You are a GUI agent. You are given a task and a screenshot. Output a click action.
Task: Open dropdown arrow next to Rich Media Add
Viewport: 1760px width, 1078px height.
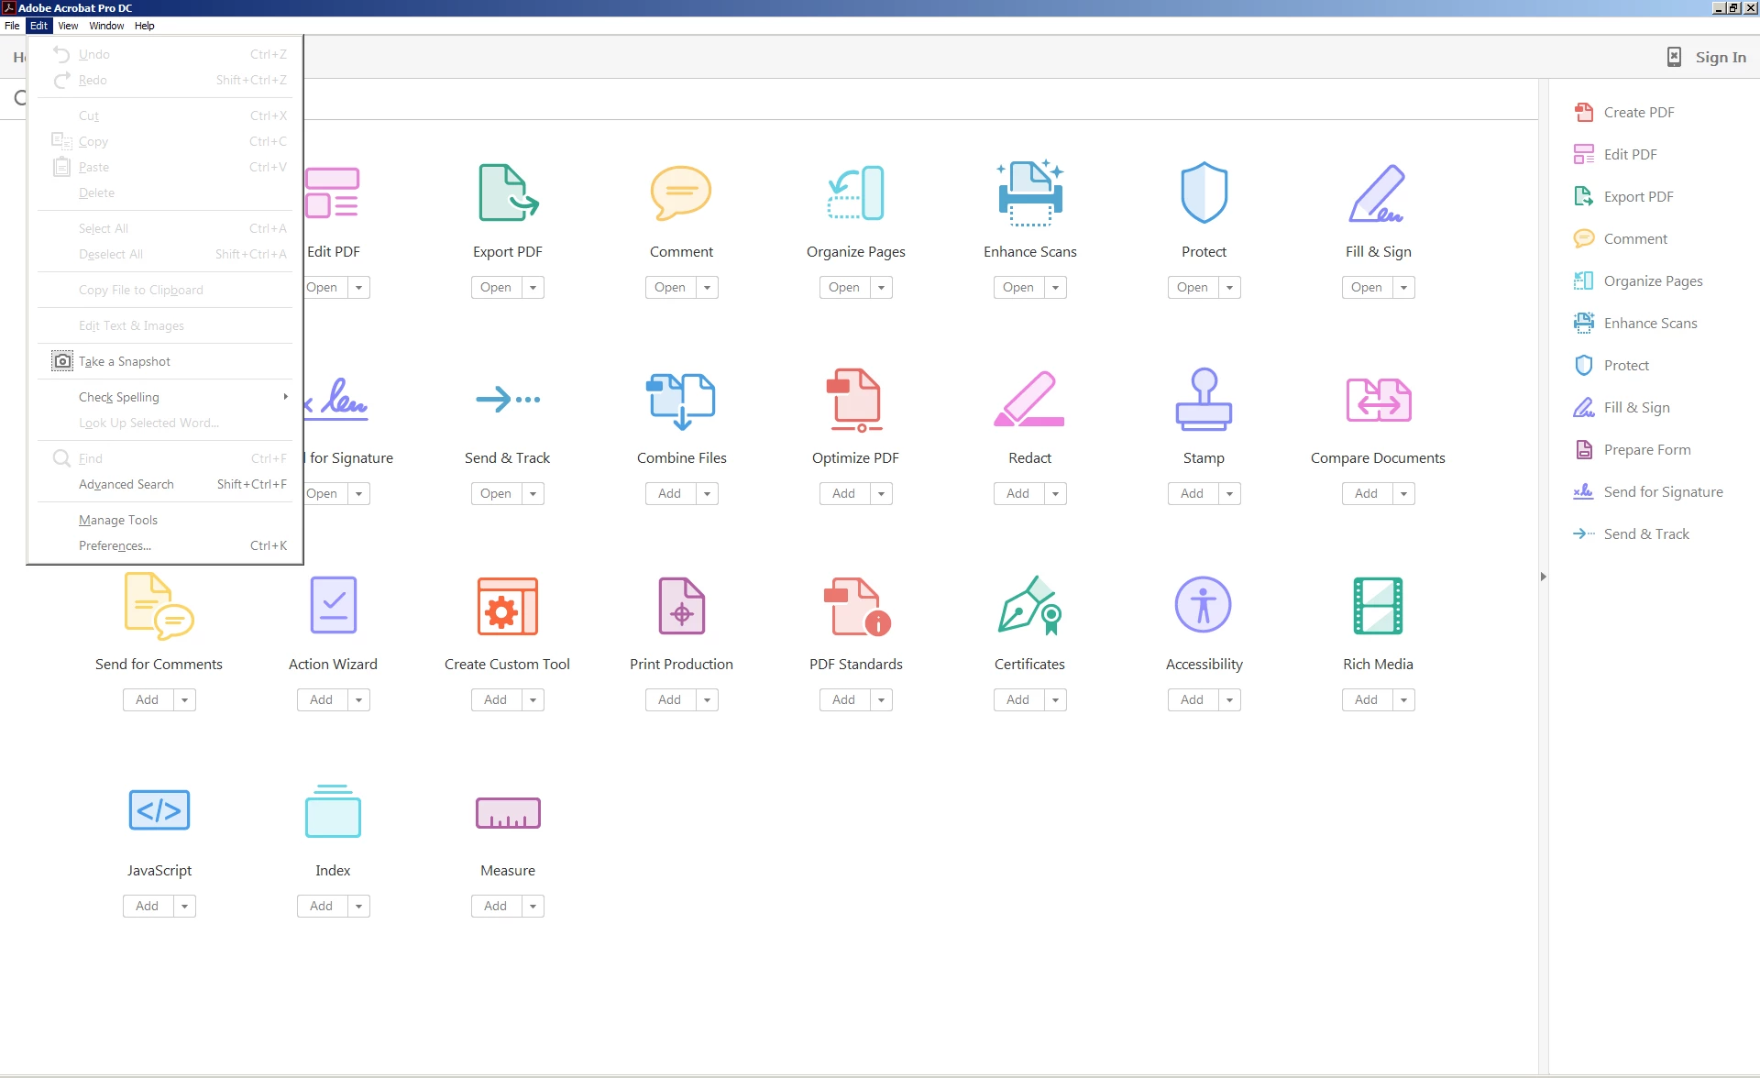click(x=1403, y=700)
